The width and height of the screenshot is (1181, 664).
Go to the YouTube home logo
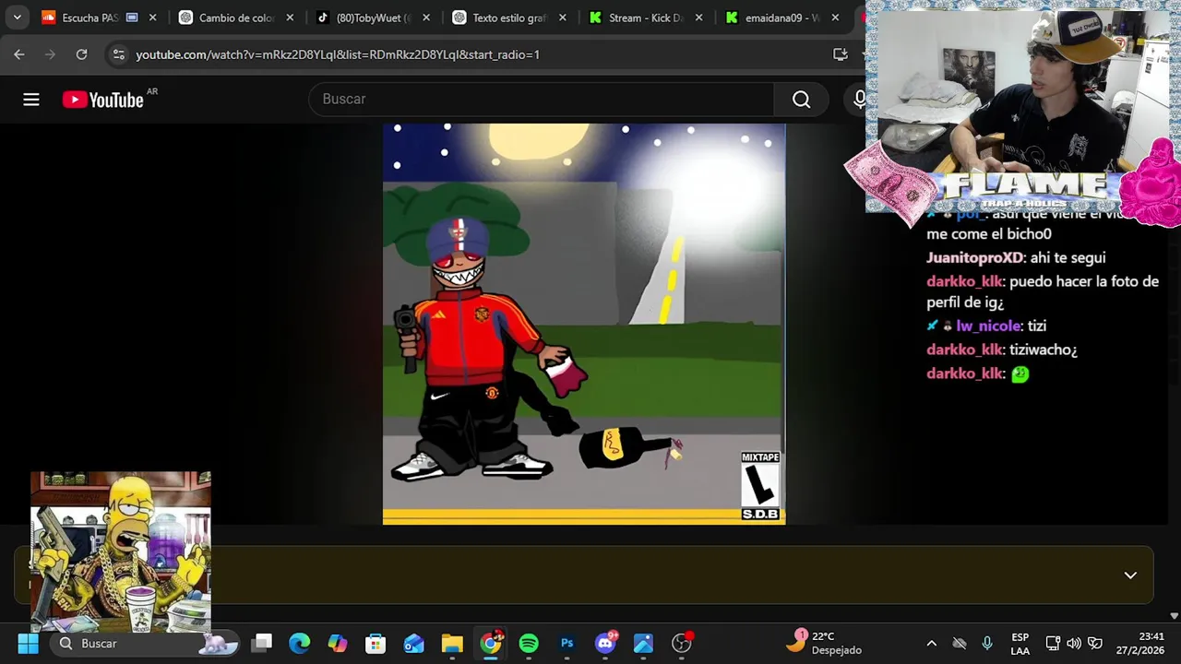click(x=102, y=100)
